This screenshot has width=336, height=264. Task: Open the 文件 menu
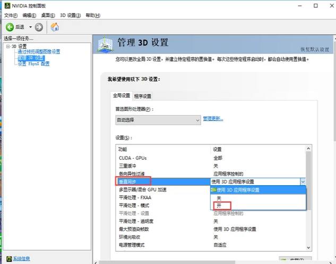point(11,15)
